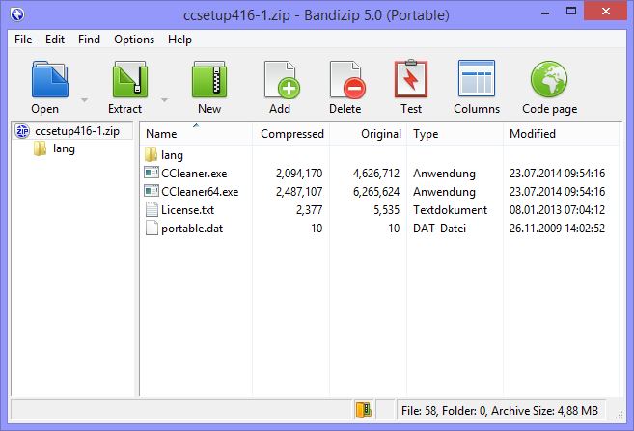Maximize the Bandizip window

pos(571,11)
